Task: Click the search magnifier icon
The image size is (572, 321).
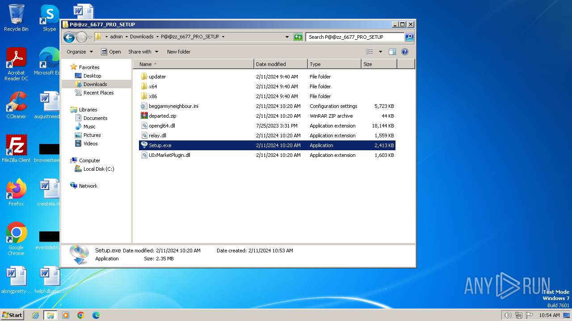Action: (409, 37)
